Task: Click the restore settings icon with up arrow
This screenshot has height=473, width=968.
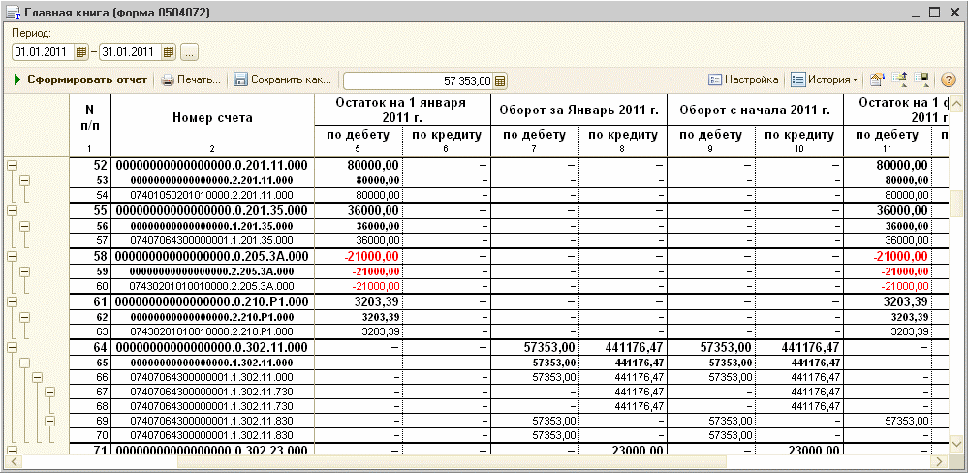Action: point(901,79)
